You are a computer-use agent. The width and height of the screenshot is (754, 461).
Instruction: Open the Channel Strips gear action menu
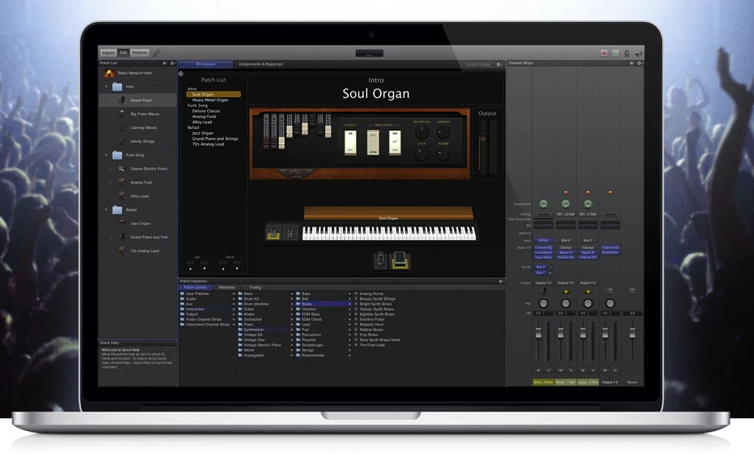(x=640, y=63)
